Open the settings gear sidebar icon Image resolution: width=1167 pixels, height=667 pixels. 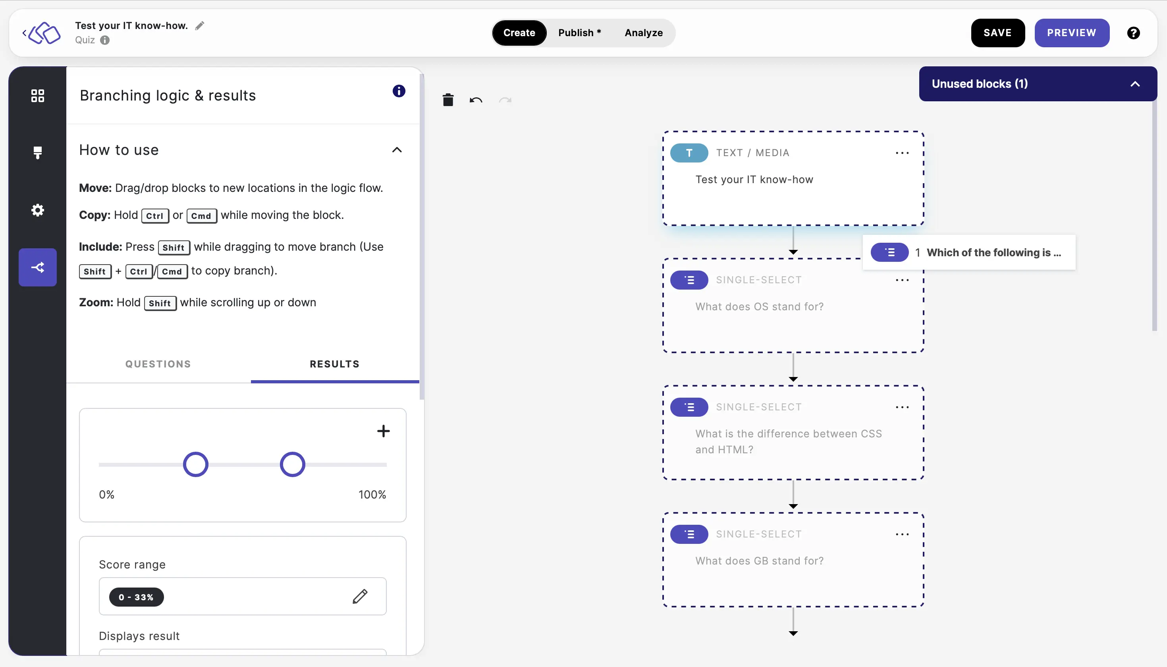pos(38,210)
